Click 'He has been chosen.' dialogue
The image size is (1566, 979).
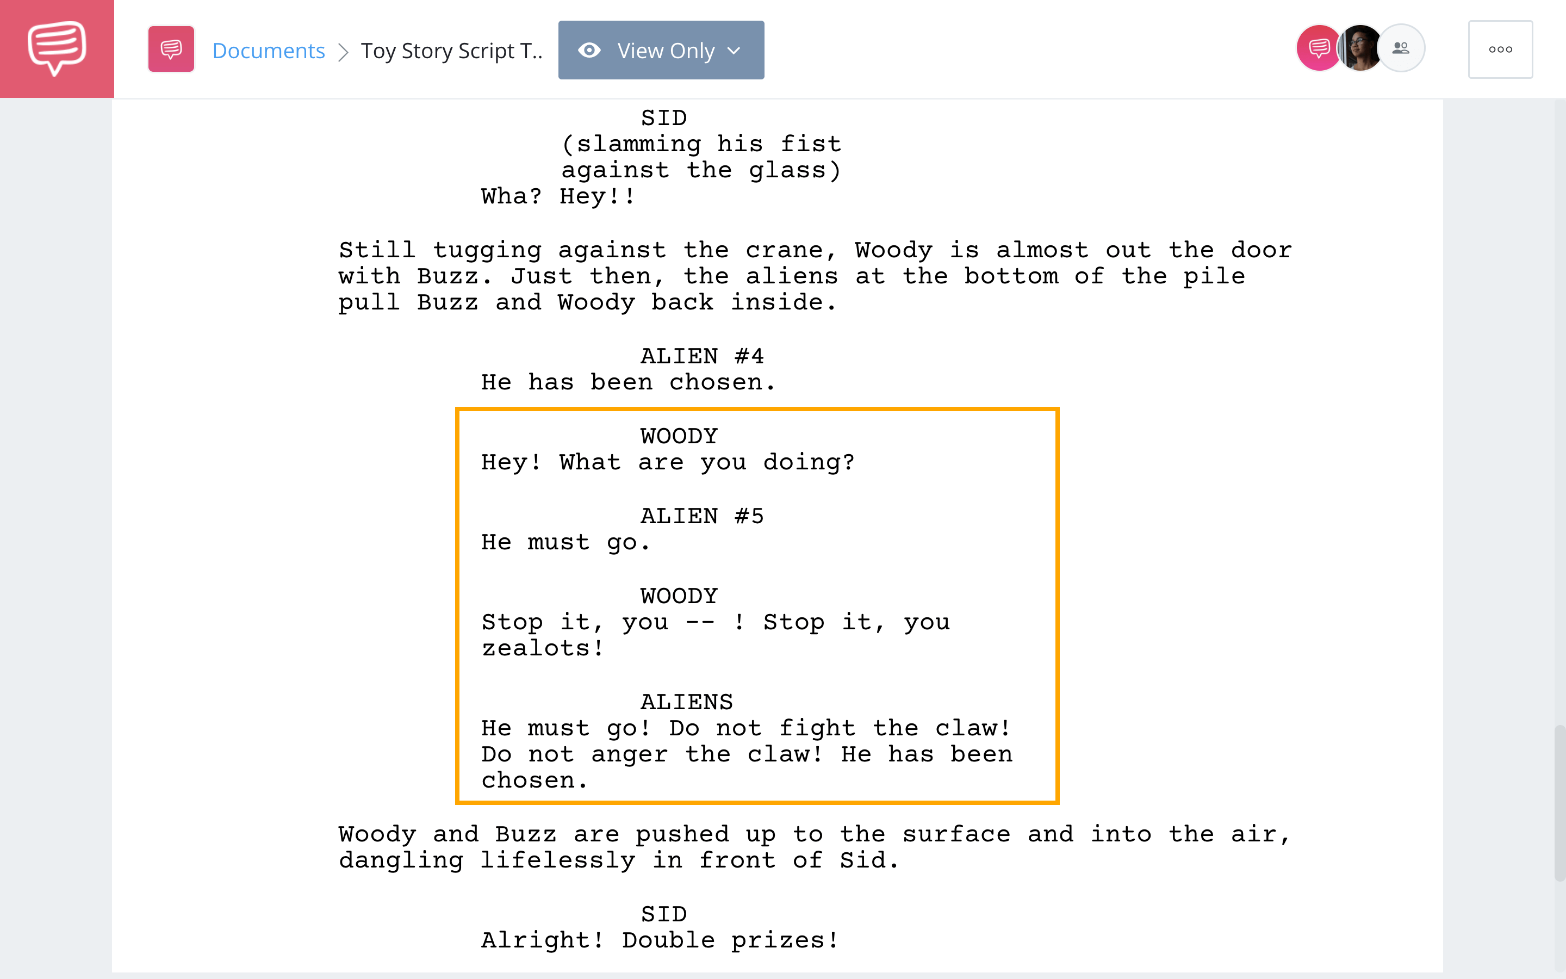627,383
